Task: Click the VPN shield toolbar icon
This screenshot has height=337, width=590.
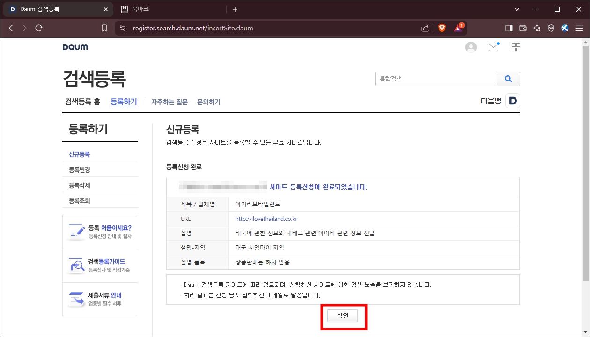Action: [x=551, y=28]
